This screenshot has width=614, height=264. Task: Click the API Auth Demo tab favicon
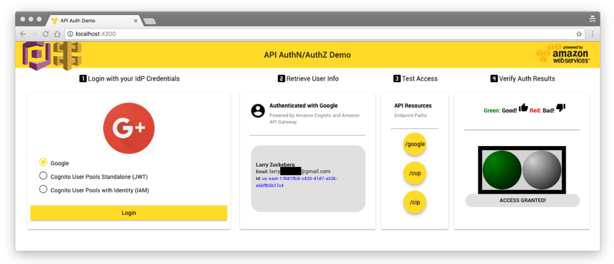[x=55, y=20]
